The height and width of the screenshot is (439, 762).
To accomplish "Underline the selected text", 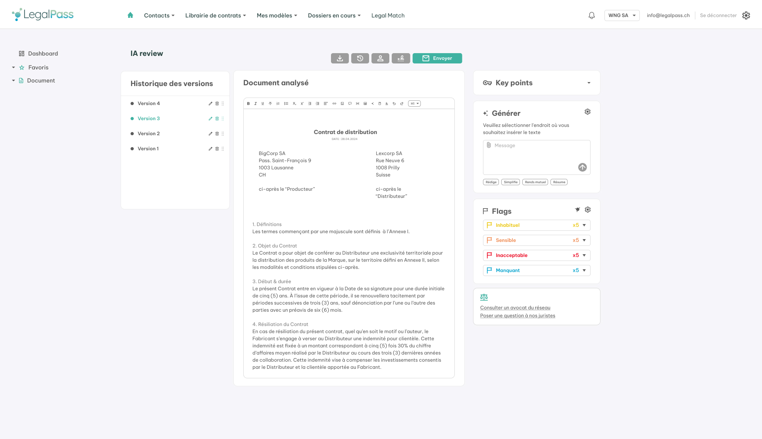I will point(263,104).
